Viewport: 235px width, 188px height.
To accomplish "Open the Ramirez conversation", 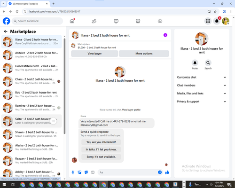I will click(31, 108).
